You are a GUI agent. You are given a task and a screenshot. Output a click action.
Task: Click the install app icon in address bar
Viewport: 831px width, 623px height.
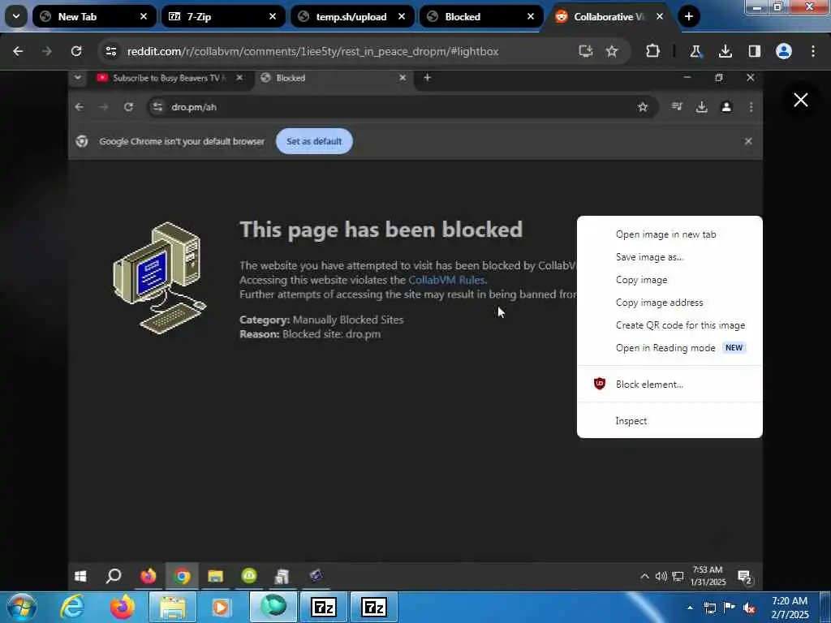[x=586, y=51]
